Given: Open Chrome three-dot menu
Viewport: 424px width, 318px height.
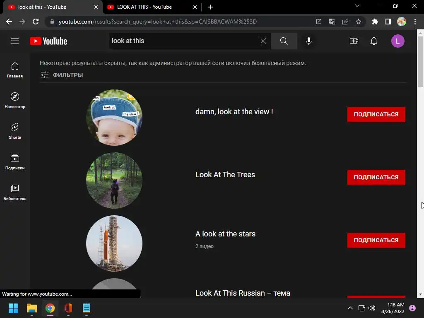Looking at the screenshot, I should pyautogui.click(x=415, y=22).
